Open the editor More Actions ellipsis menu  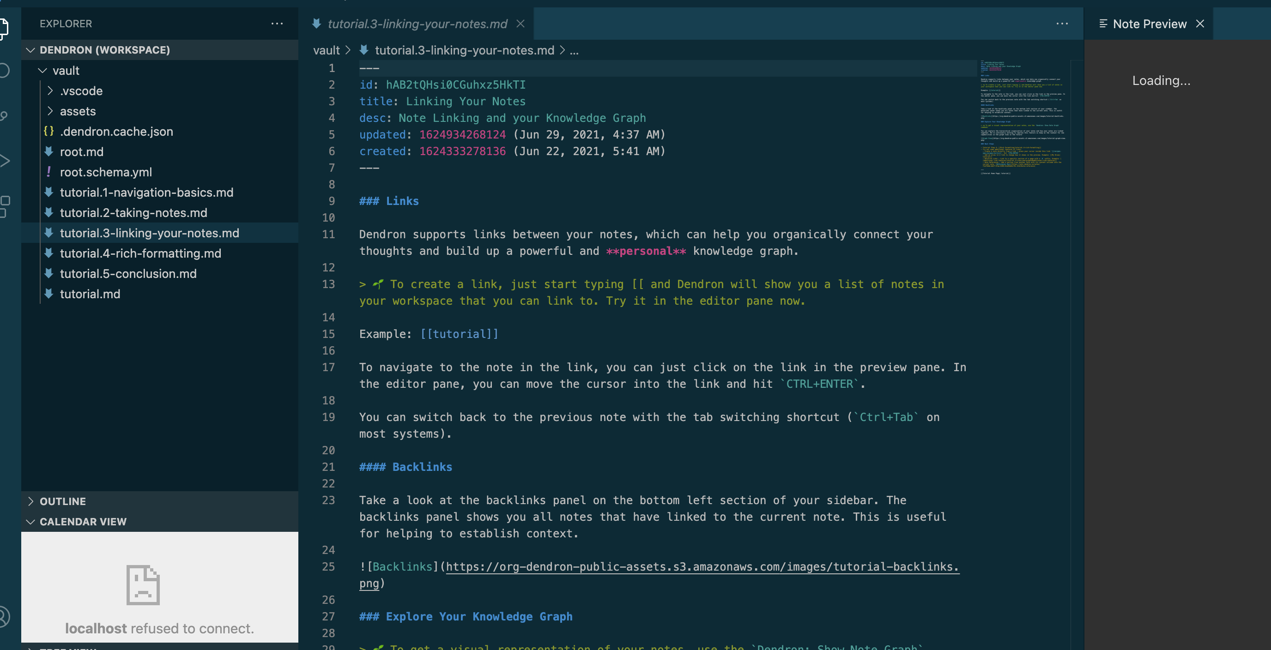[1062, 24]
